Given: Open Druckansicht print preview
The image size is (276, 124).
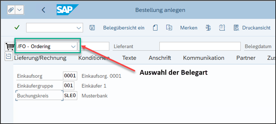Looking at the screenshot, I should 252,28.
